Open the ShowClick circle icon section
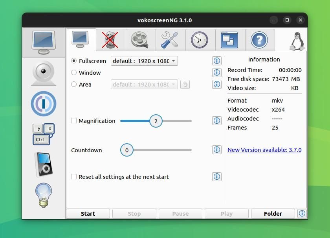Image resolution: width=330 pixels, height=238 pixels. click(x=44, y=104)
